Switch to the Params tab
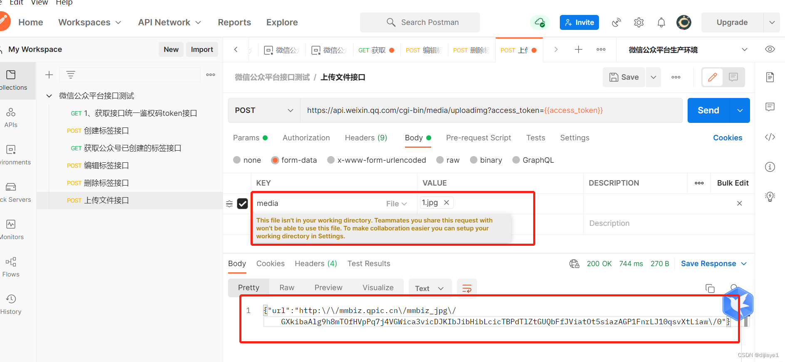 point(250,138)
